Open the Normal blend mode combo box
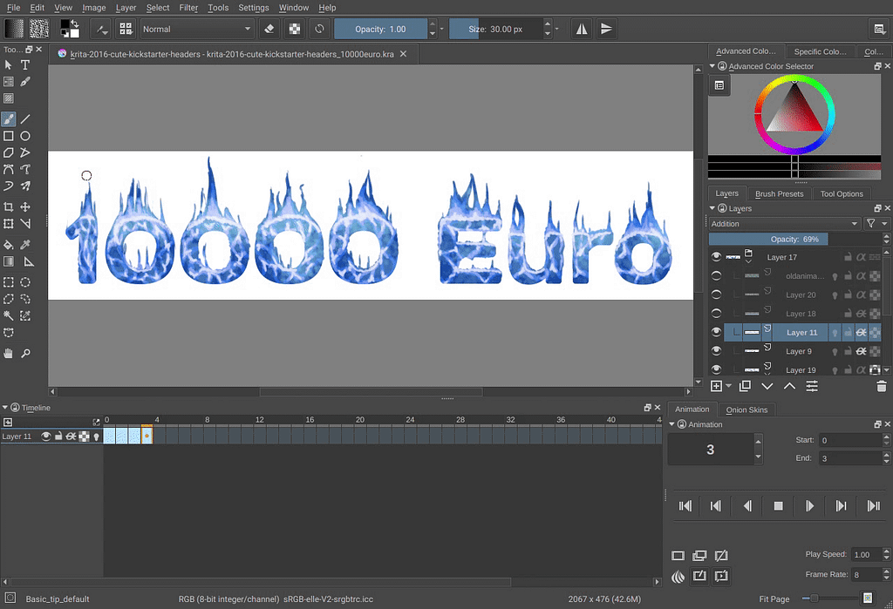The height and width of the screenshot is (609, 893). [197, 29]
